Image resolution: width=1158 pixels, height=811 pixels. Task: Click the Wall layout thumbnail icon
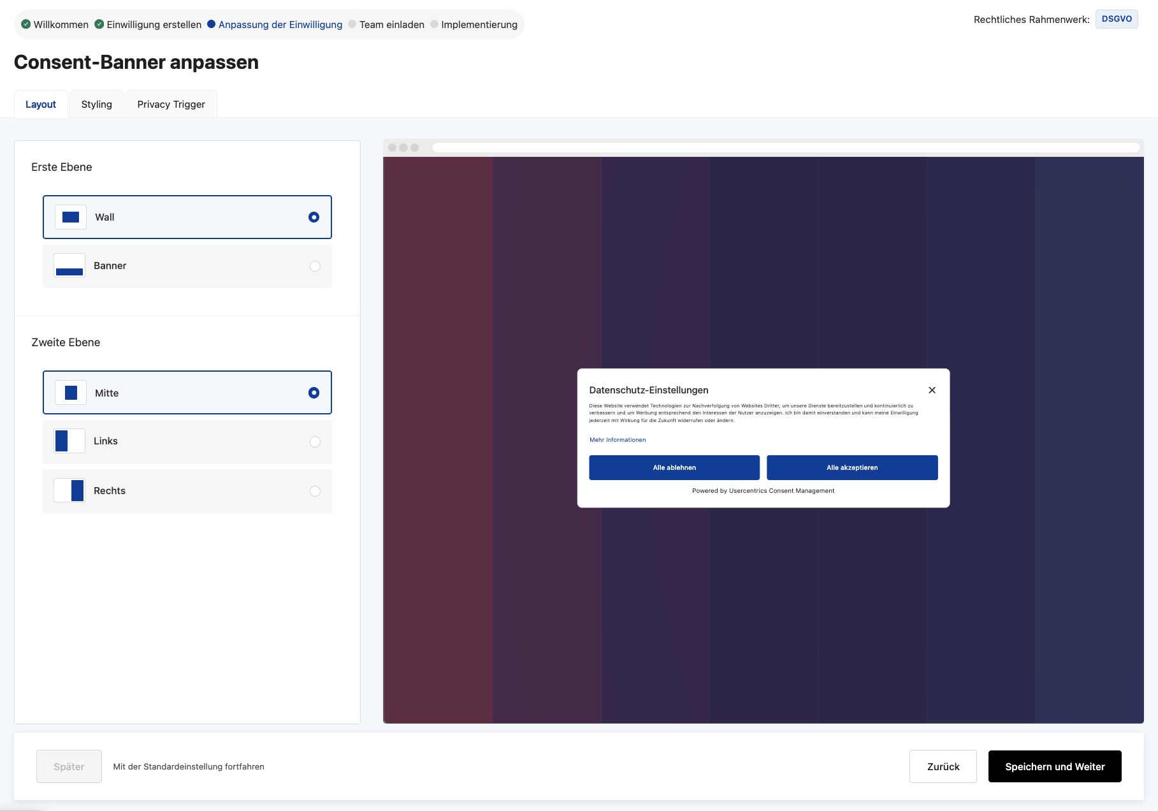(x=71, y=217)
